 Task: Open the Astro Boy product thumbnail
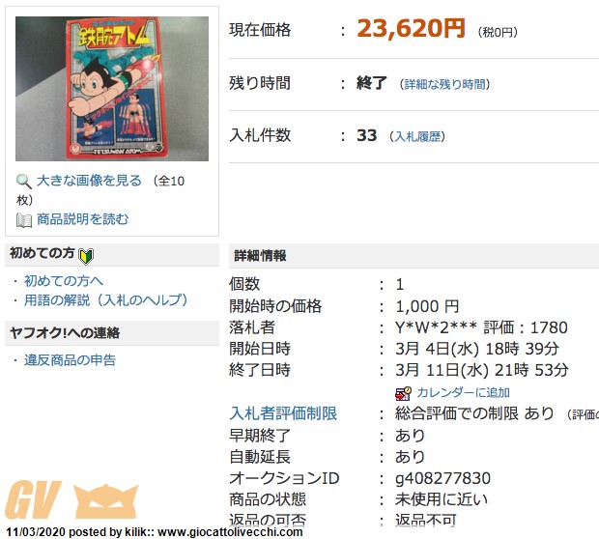(x=112, y=89)
